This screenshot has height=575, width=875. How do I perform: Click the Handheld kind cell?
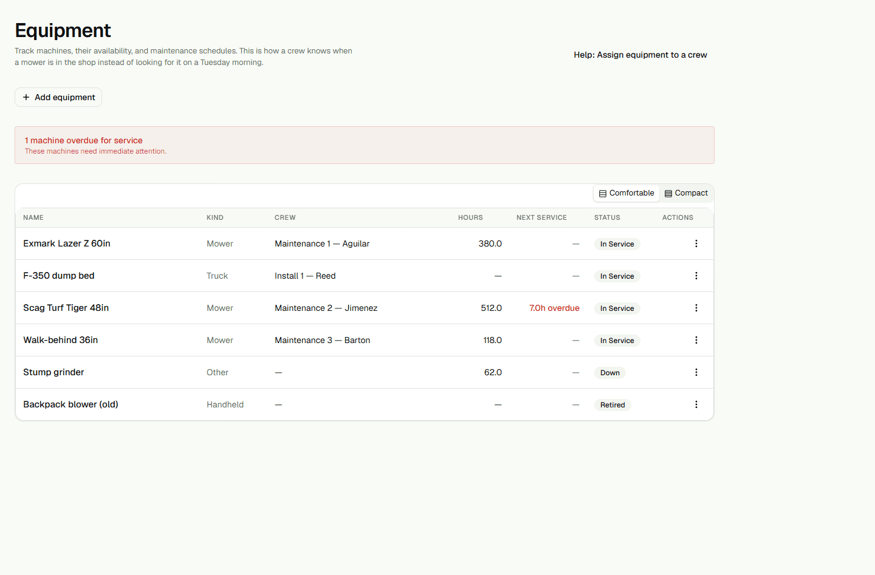click(225, 404)
